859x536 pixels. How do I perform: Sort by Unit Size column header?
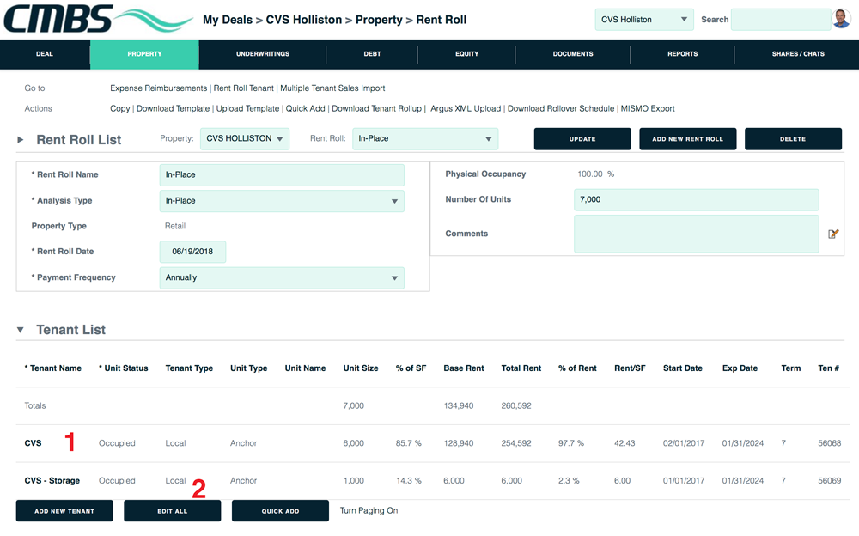pos(361,368)
